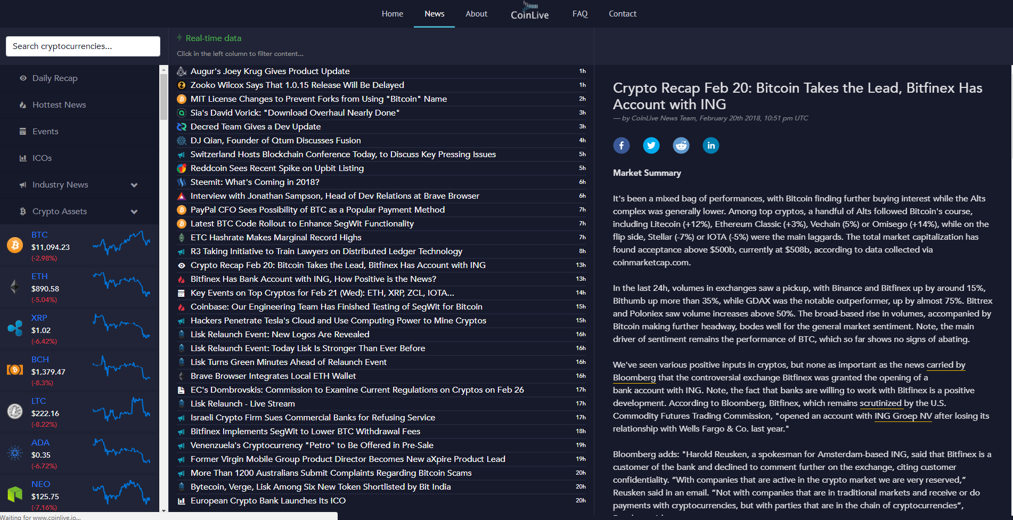This screenshot has height=520, width=1013.
Task: Go to the FAQ page
Action: coord(580,14)
